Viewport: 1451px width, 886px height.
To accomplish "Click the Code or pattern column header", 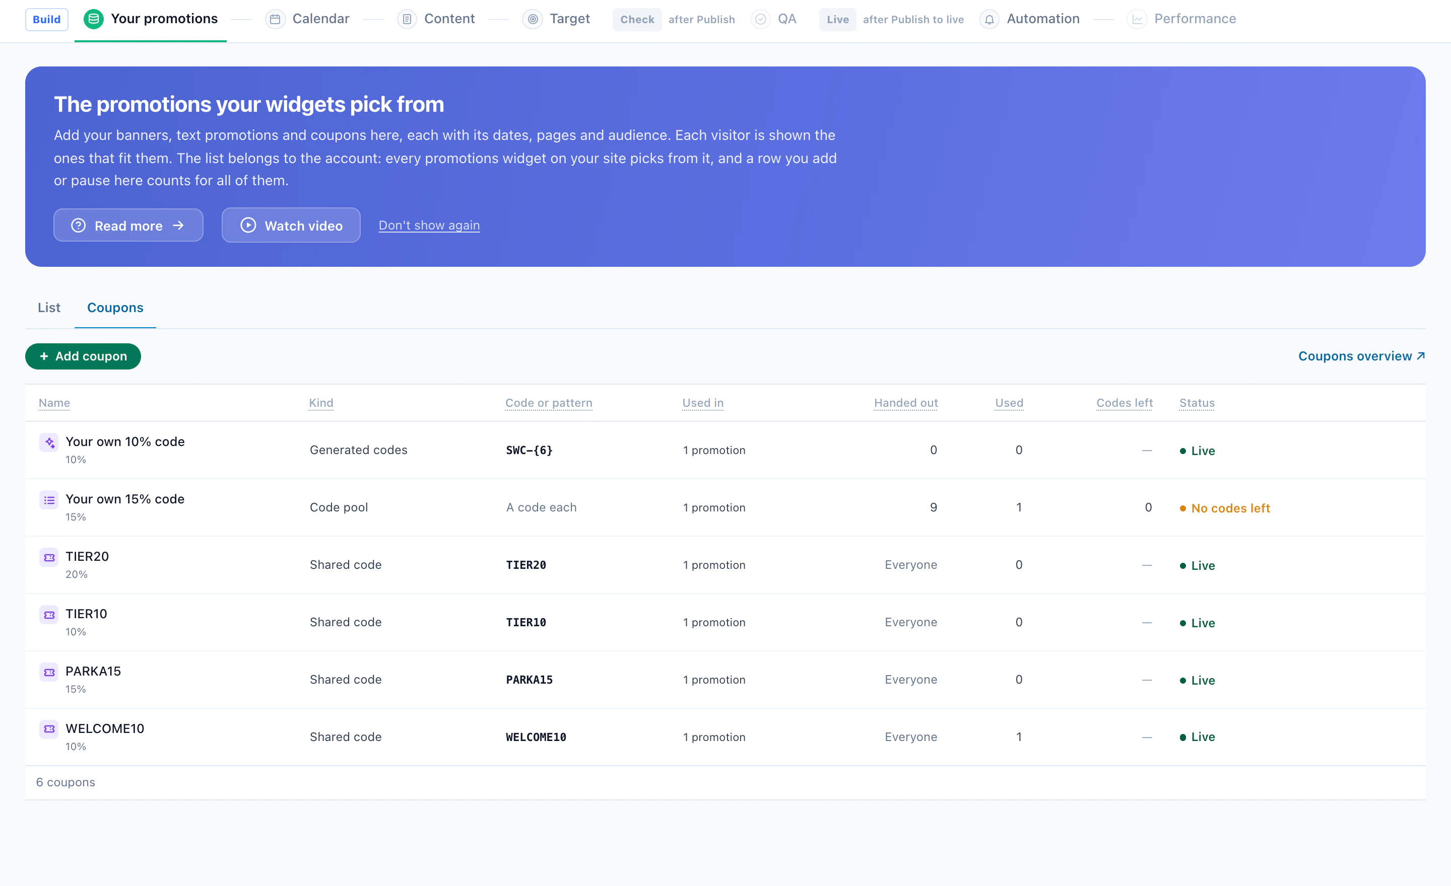I will tap(549, 403).
